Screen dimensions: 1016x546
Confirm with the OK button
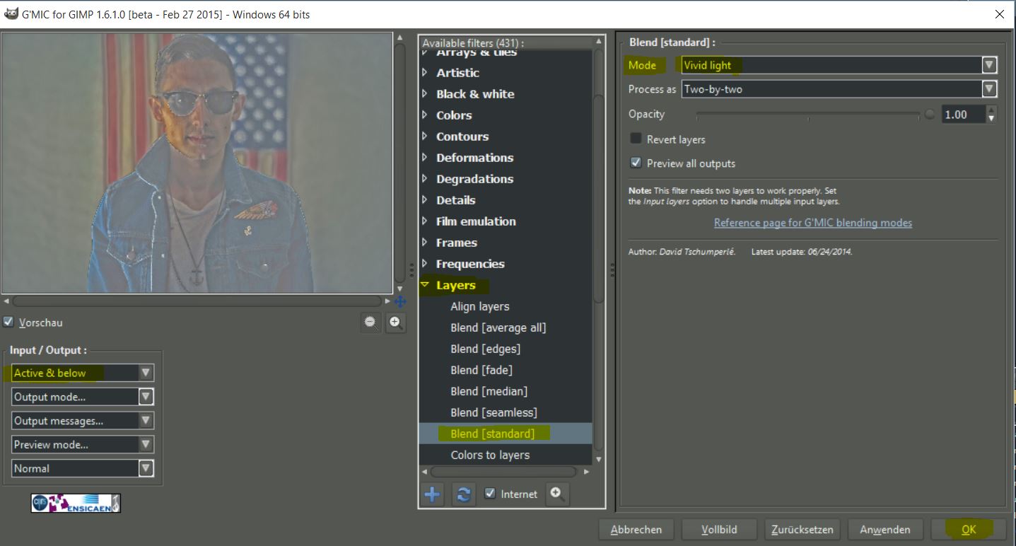pyautogui.click(x=969, y=529)
